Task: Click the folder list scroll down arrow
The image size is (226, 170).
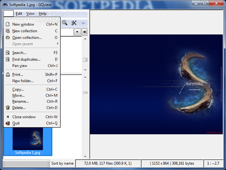Action: 85,70
